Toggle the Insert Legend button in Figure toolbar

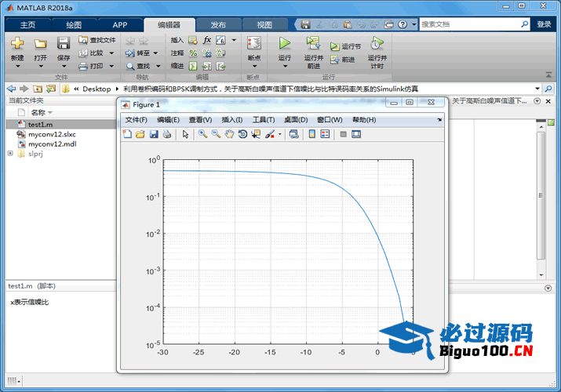pos(326,134)
